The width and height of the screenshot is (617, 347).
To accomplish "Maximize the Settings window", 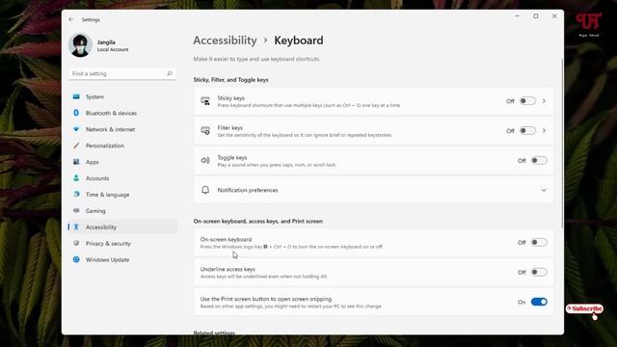I will point(536,16).
